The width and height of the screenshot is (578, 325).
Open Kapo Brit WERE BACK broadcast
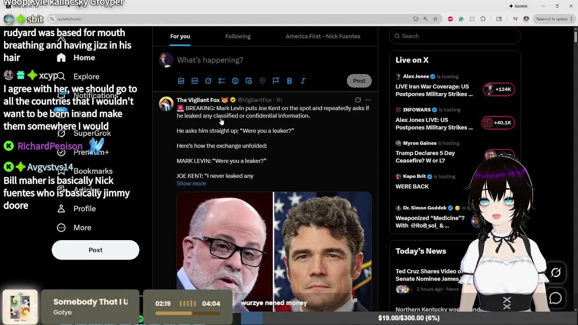click(x=412, y=186)
